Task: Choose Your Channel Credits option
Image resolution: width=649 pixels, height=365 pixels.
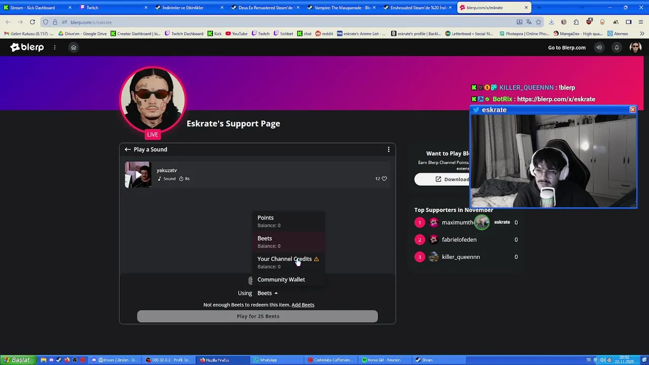Action: [x=288, y=262]
